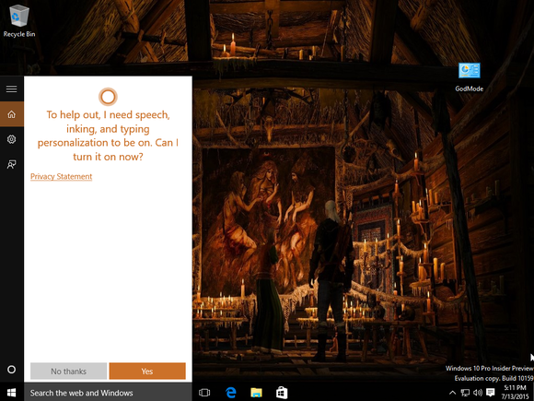This screenshot has height=401, width=534.
Task: Click the Cortana ring logo above the message
Action: click(x=108, y=97)
